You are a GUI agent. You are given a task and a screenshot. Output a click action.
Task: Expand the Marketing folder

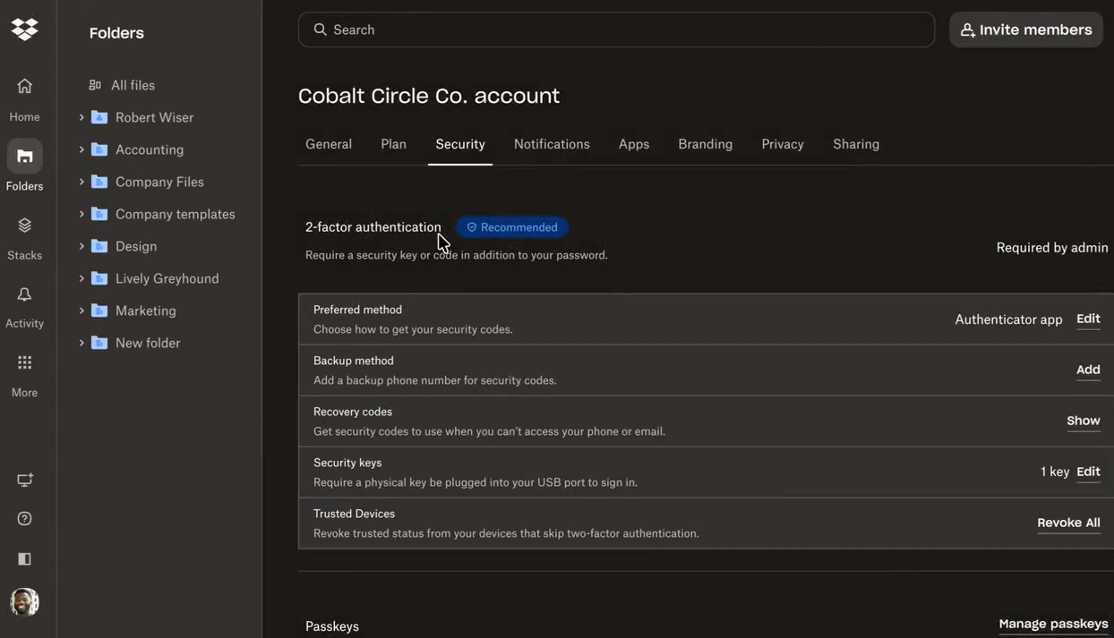tap(81, 310)
